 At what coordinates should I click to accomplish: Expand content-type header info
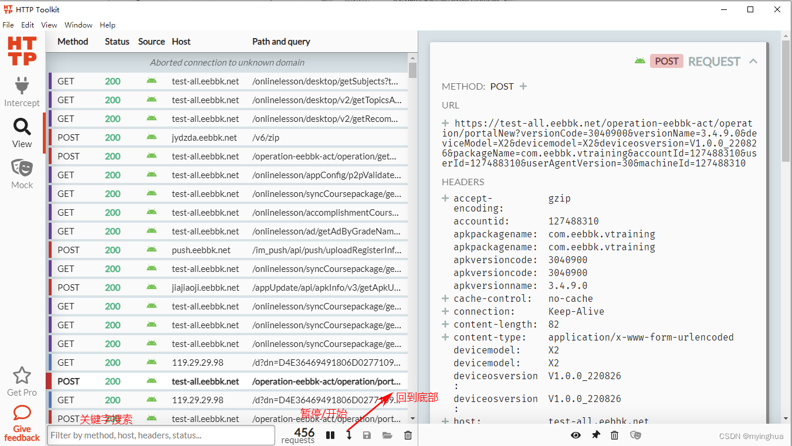pyautogui.click(x=445, y=337)
